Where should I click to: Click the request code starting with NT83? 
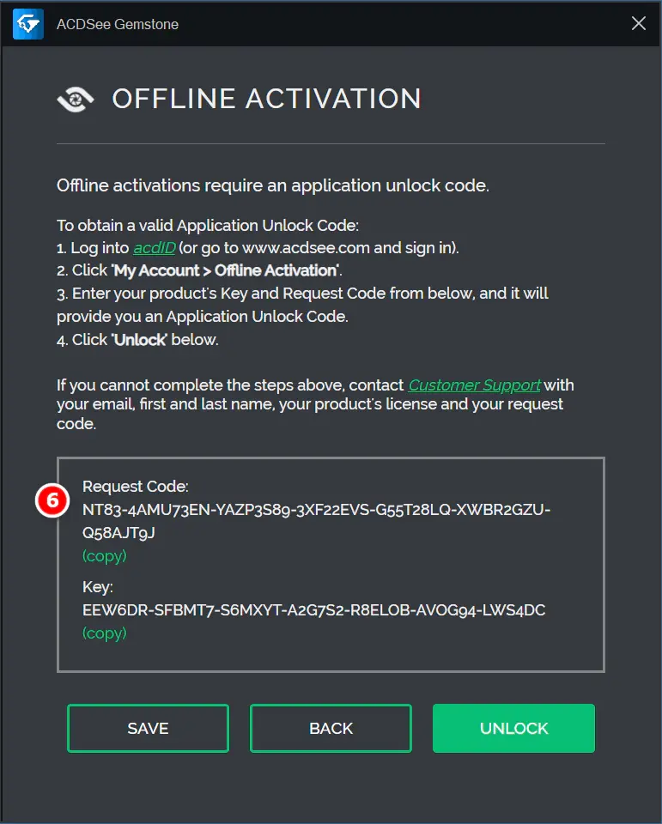point(316,510)
